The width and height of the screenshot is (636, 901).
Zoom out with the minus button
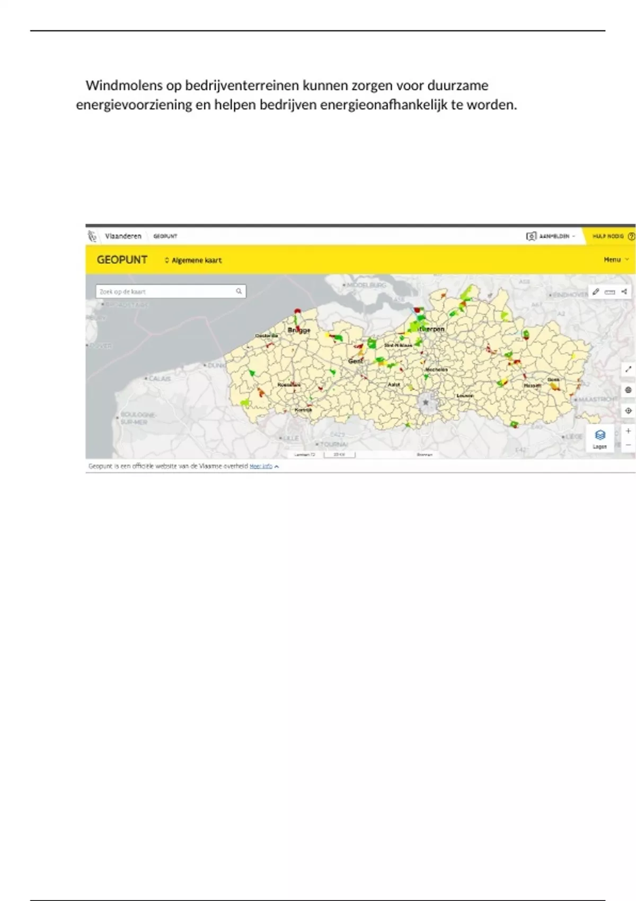[x=628, y=445]
